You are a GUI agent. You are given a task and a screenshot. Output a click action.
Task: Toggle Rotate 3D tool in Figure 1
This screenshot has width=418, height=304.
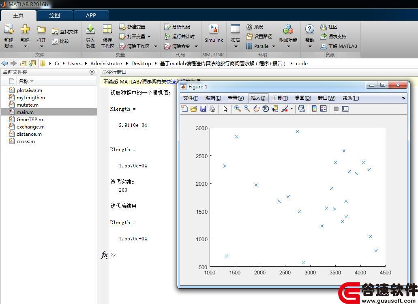point(266,109)
